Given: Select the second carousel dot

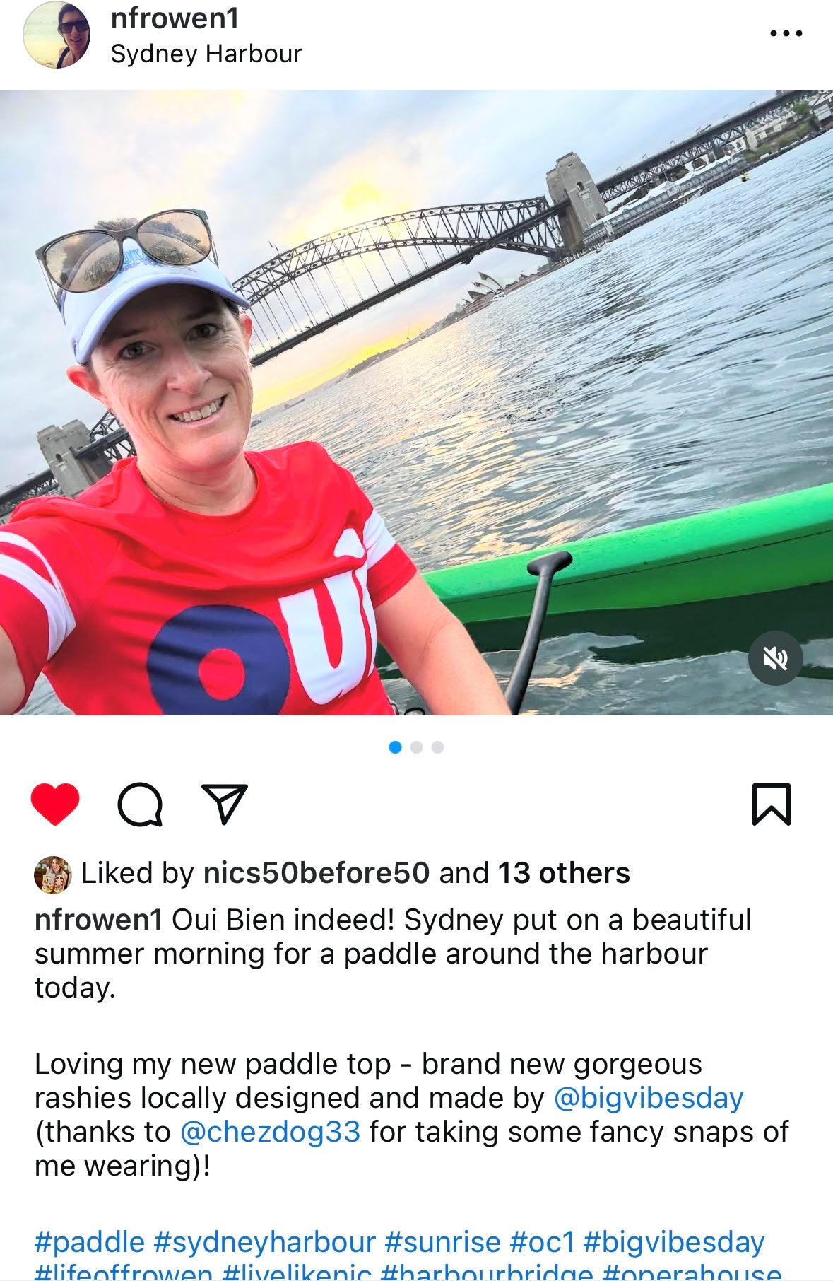Looking at the screenshot, I should tap(416, 747).
